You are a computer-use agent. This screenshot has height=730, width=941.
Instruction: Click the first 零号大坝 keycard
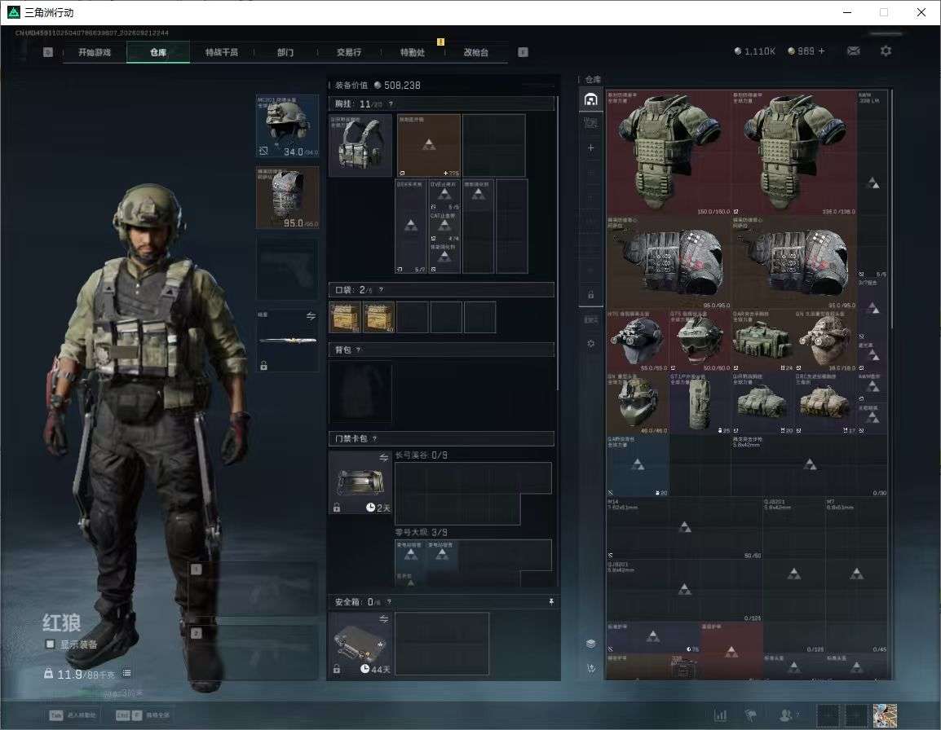coord(410,555)
